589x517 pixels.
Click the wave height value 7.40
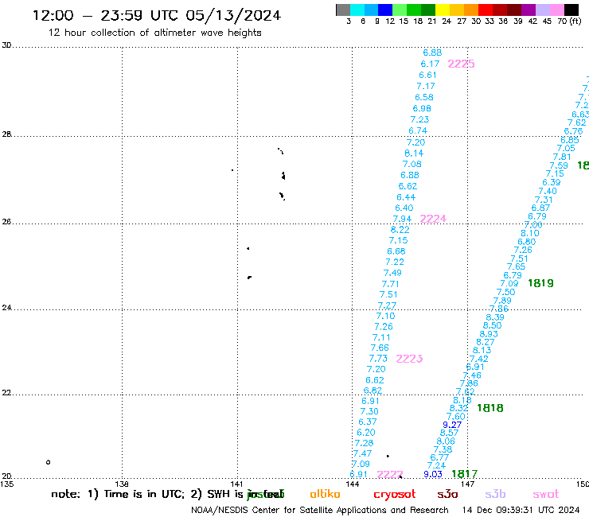[548, 191]
